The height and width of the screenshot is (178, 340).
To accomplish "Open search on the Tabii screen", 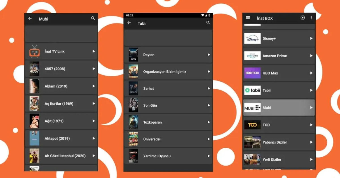I will coord(208,23).
